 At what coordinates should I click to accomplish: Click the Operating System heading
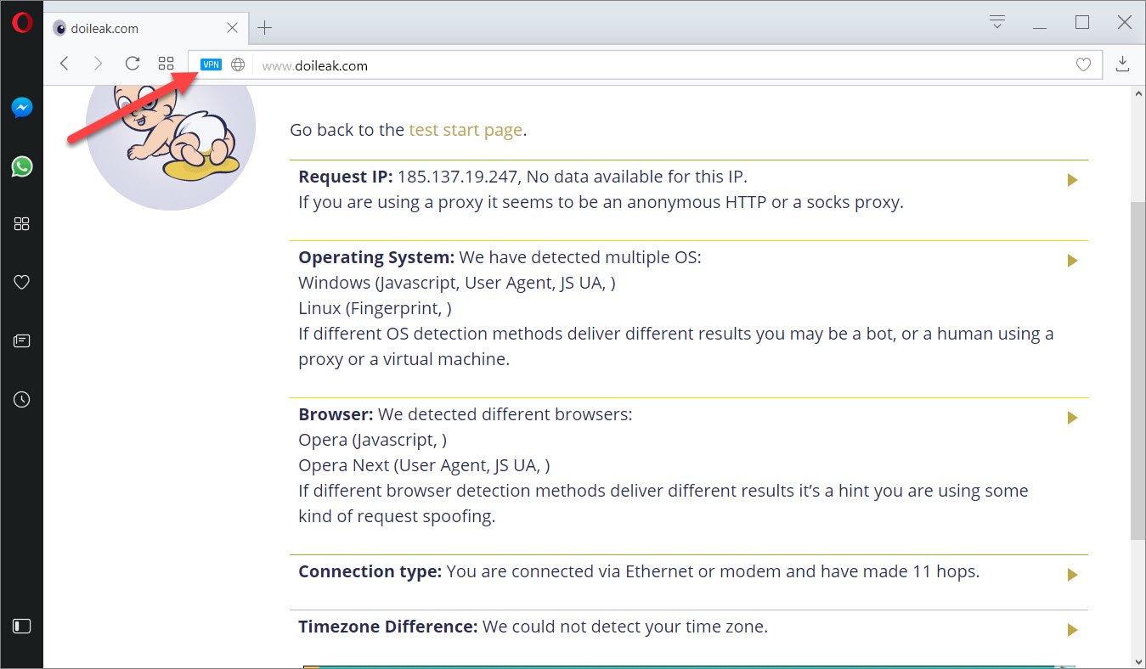(377, 257)
